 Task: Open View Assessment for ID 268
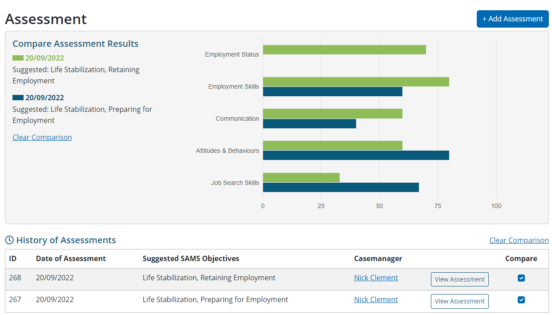pyautogui.click(x=459, y=279)
